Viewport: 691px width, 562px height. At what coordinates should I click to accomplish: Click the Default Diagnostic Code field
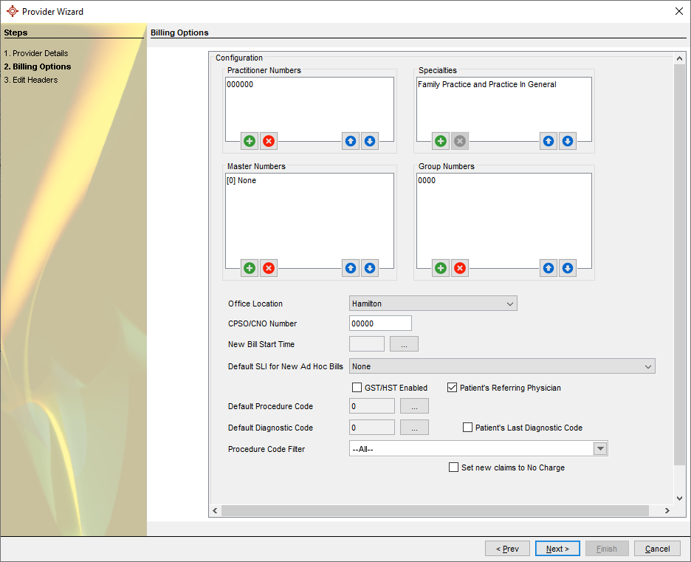[372, 427]
